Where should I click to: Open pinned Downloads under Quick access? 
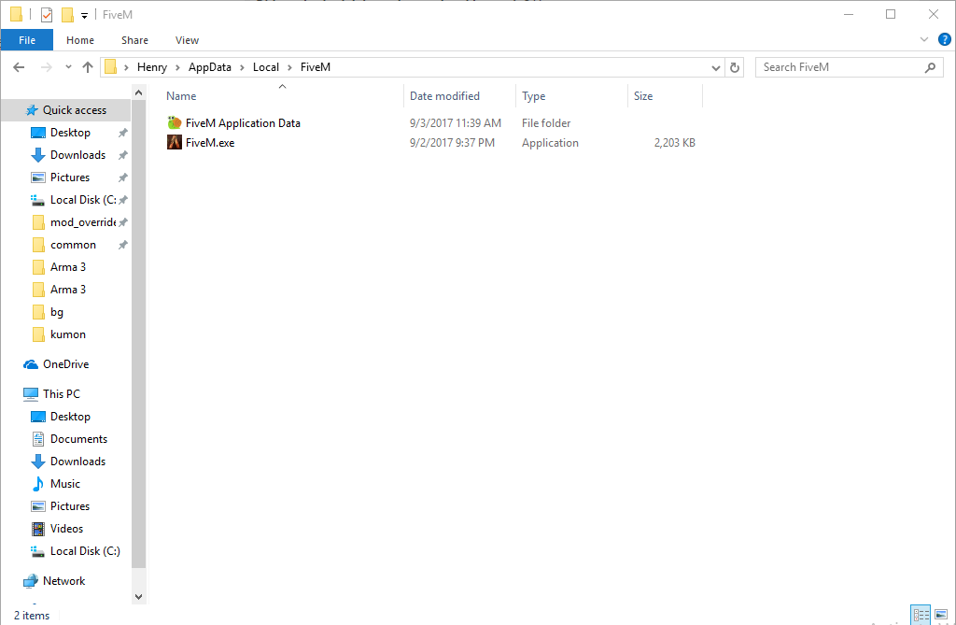pos(77,155)
